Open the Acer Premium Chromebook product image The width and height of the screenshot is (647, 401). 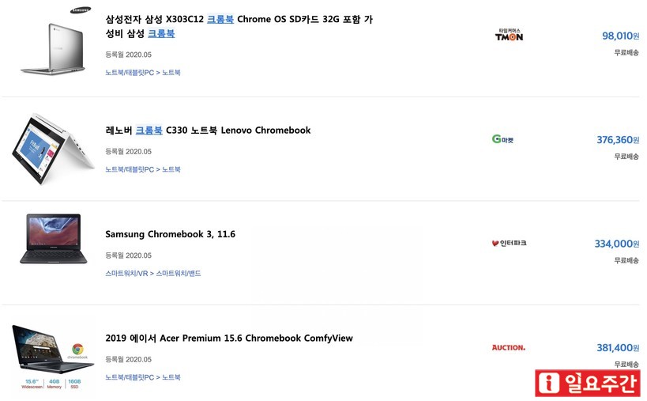click(53, 354)
